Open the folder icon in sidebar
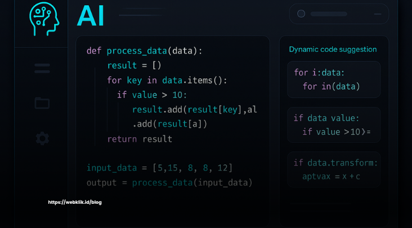Screen dimensions: 412x228 pos(42,103)
